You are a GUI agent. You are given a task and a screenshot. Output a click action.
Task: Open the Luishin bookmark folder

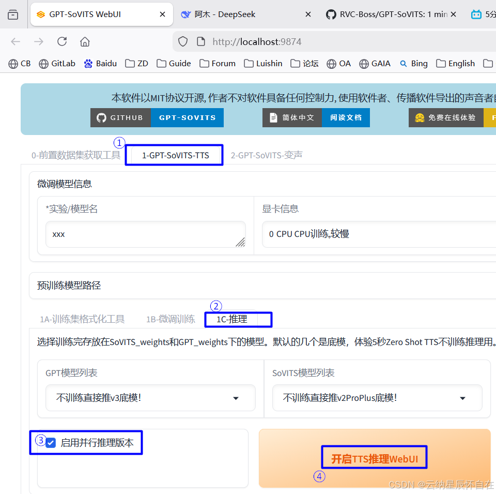pyautogui.click(x=263, y=64)
